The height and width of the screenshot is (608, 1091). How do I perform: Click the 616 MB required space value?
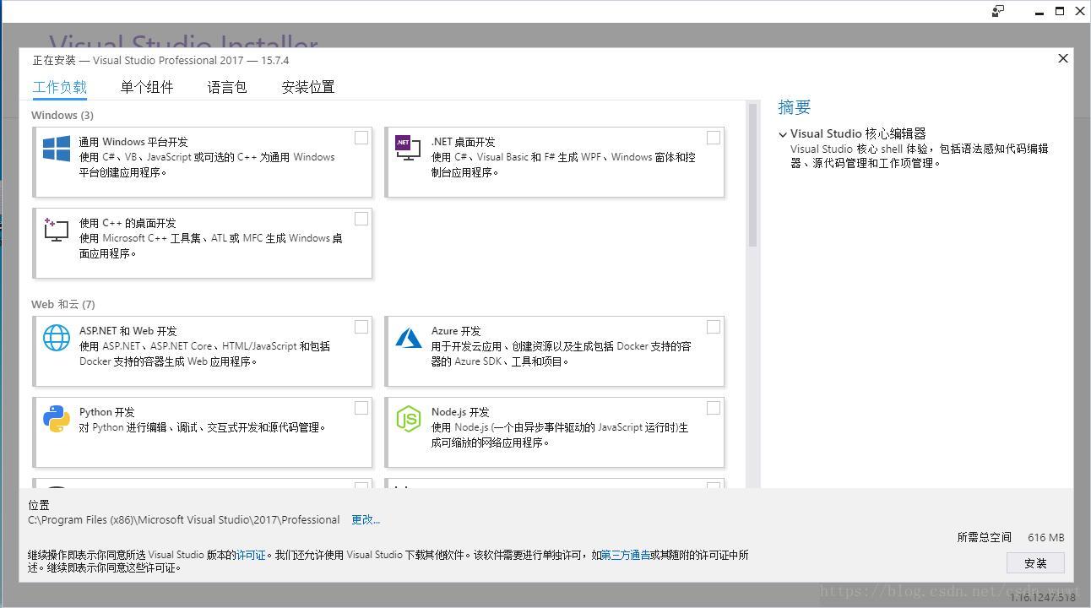(x=1046, y=537)
